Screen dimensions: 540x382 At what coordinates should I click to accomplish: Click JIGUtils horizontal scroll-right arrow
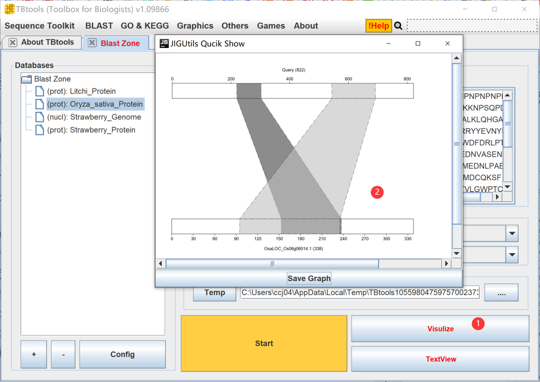pyautogui.click(x=446, y=264)
